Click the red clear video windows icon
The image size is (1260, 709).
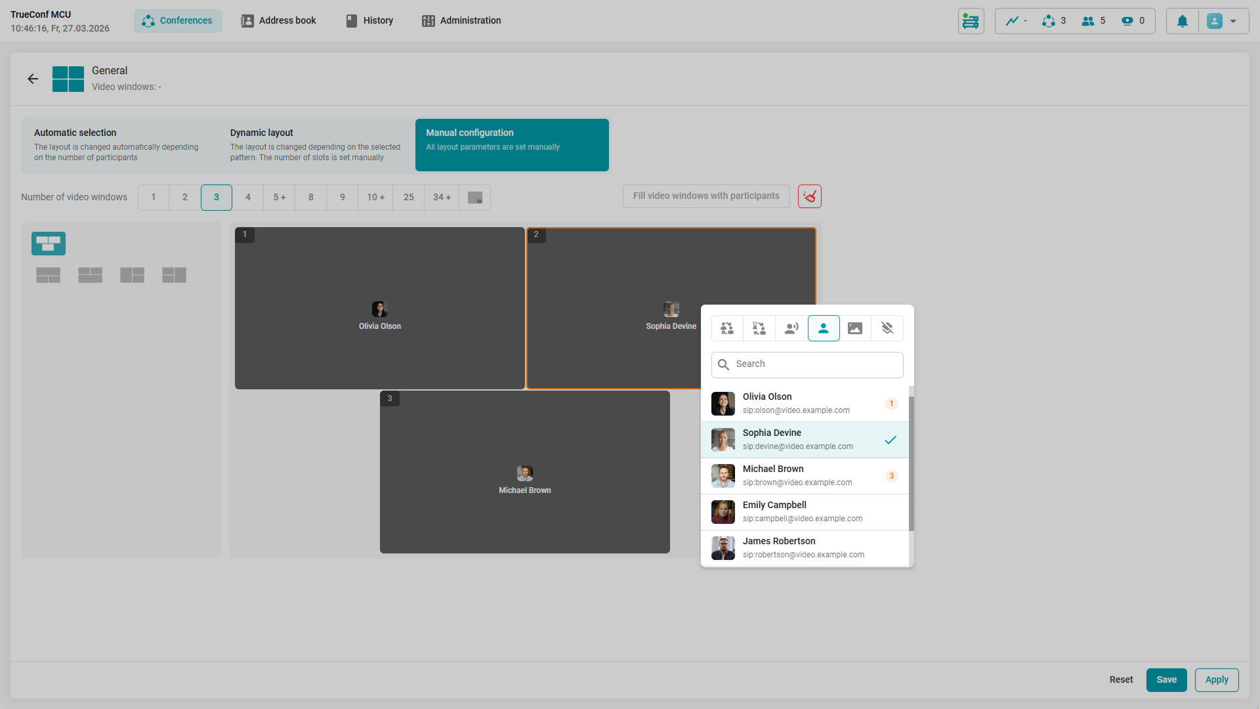(x=810, y=196)
